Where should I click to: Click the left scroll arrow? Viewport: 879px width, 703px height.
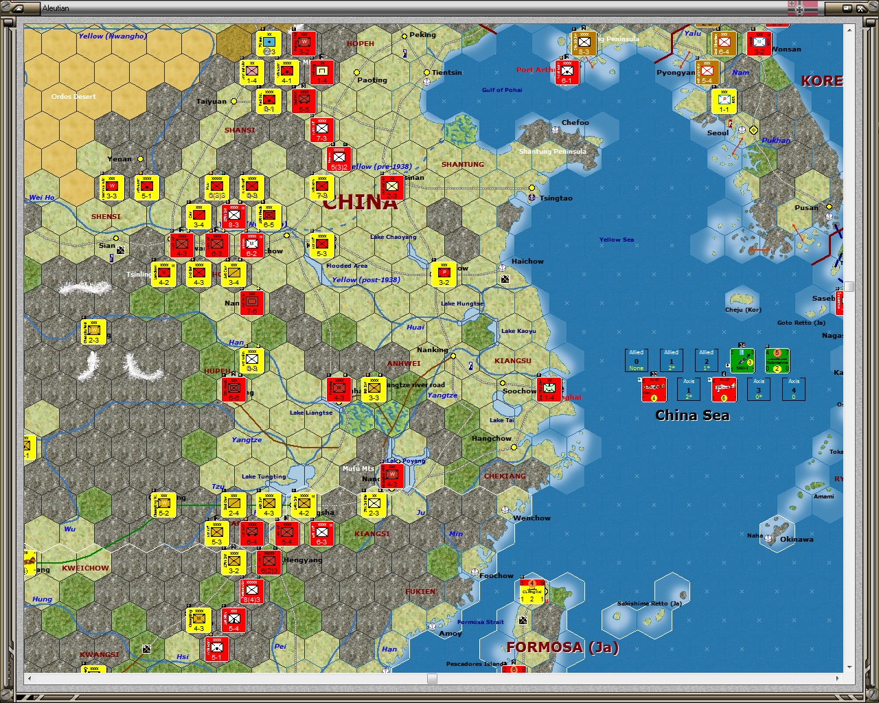(x=29, y=678)
